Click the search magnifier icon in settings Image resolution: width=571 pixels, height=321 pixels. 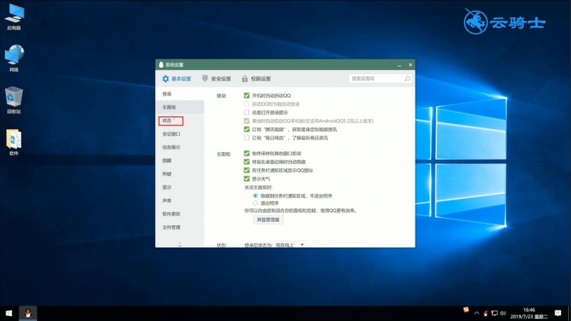(x=407, y=78)
